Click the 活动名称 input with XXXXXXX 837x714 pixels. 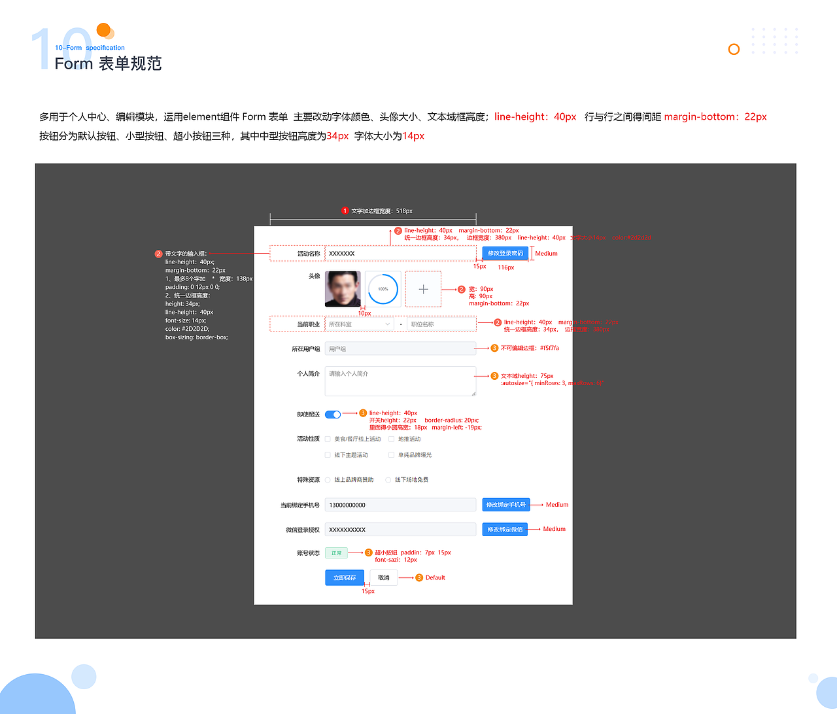coord(400,254)
